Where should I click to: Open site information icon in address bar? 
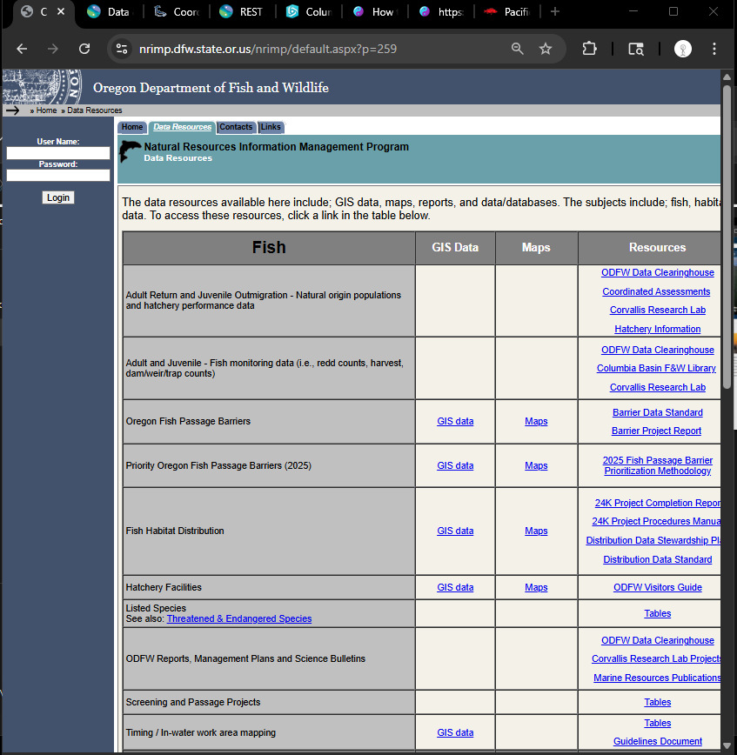tap(122, 49)
